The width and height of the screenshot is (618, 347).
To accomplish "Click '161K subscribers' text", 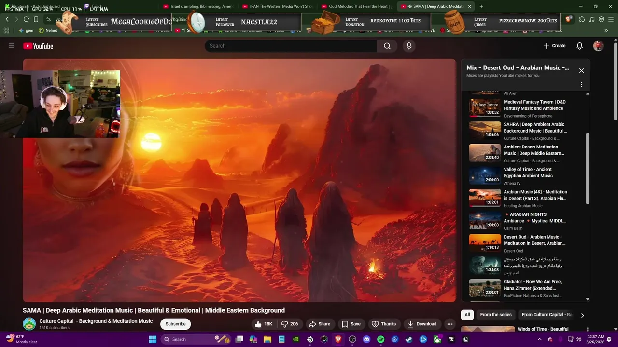I will [55, 328].
